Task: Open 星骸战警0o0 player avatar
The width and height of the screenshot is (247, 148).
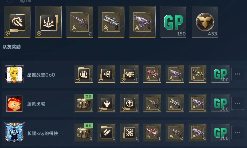Action: (x=14, y=74)
